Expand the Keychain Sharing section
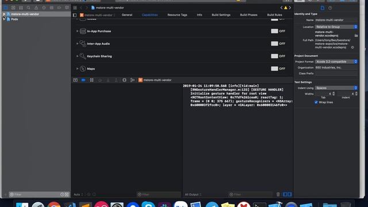 pos(77,56)
